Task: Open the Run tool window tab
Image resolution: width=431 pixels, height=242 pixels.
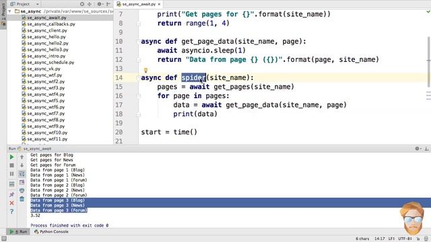Action: coord(19,231)
